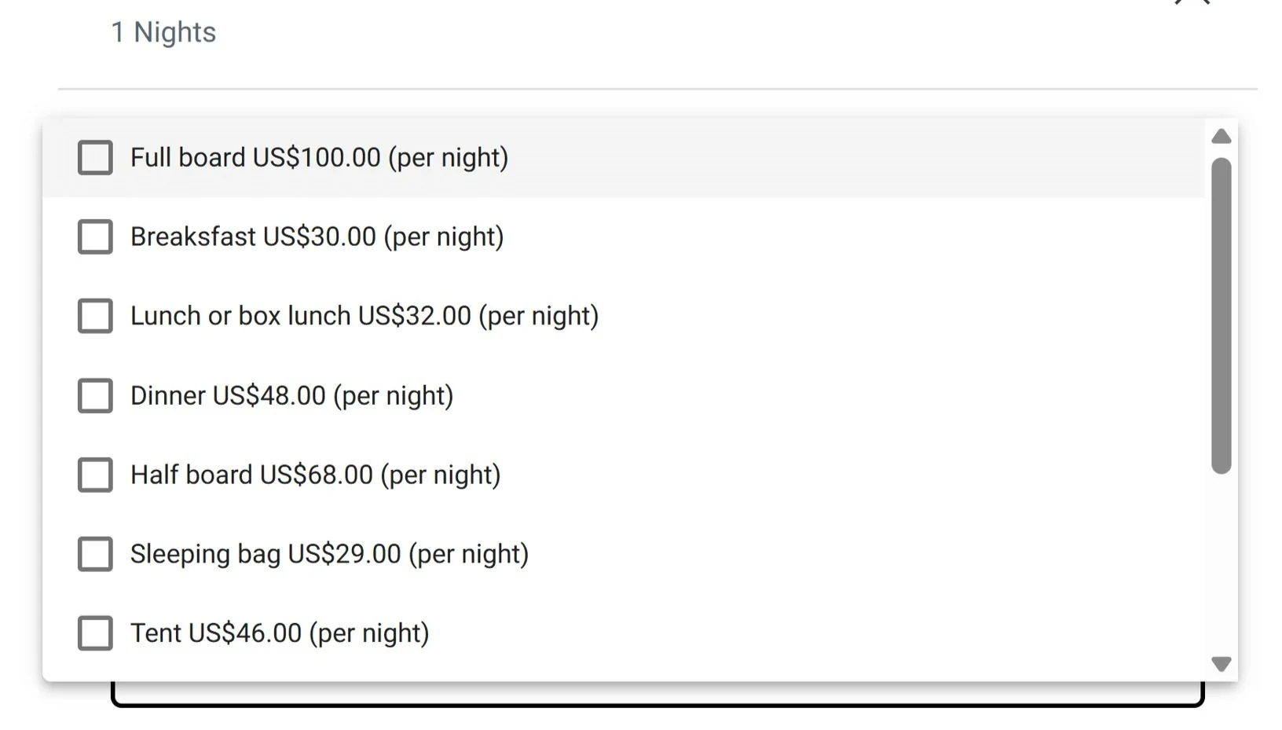This screenshot has width=1282, height=730.
Task: Toggle the Dinner US$48.00 checkbox
Action: coord(95,395)
